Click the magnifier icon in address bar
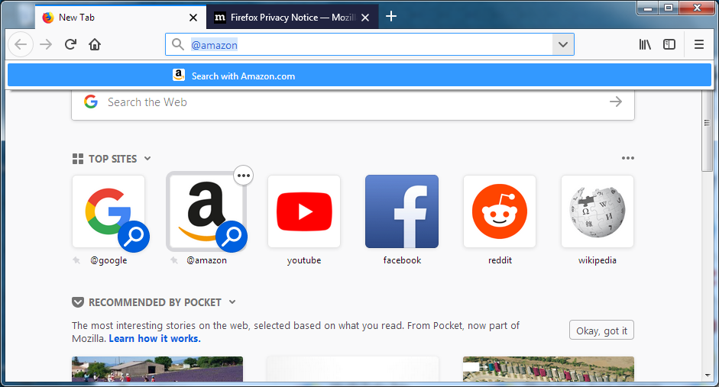Image resolution: width=719 pixels, height=387 pixels. [x=177, y=44]
